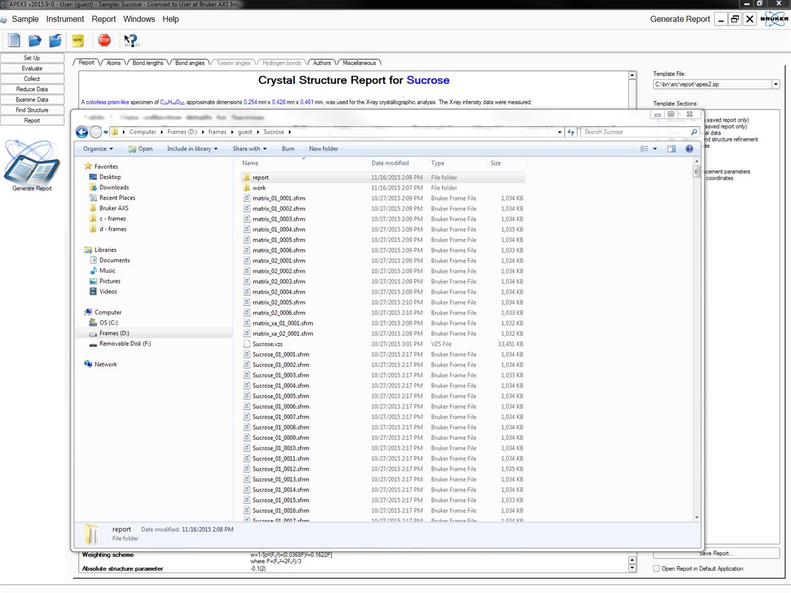This screenshot has width=791, height=593.
Task: Click the context help question mark icon
Action: point(131,41)
